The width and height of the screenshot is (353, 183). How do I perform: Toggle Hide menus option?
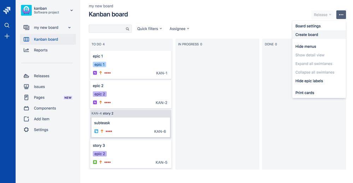coord(305,46)
